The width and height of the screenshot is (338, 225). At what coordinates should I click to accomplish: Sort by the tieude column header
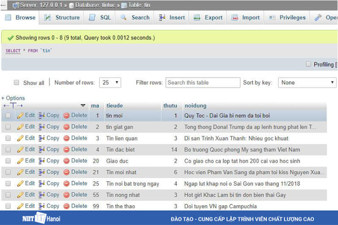114,106
